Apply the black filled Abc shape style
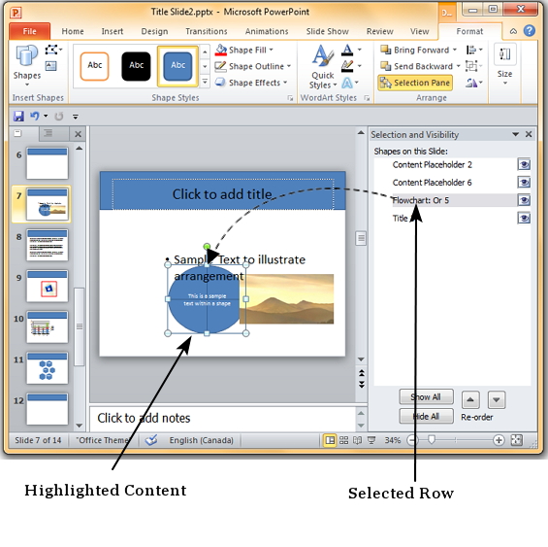This screenshot has width=548, height=547. (x=136, y=65)
